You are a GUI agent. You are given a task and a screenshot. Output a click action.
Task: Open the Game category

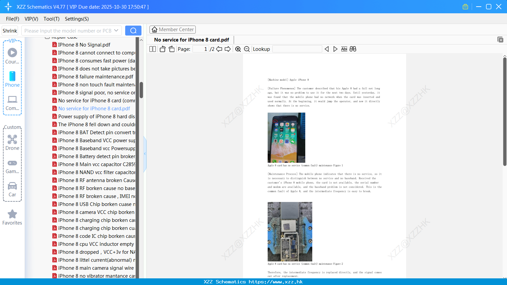[12, 166]
